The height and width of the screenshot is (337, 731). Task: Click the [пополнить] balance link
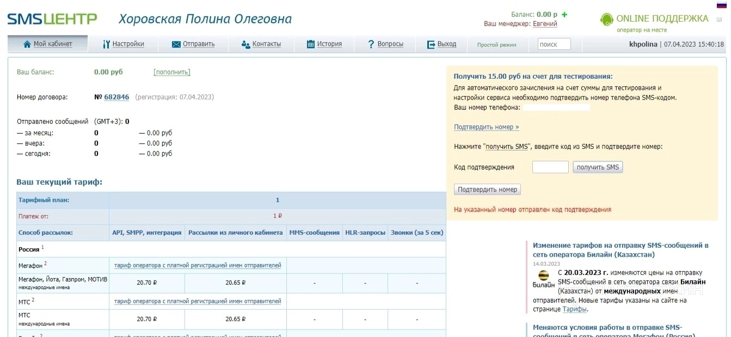coord(172,72)
